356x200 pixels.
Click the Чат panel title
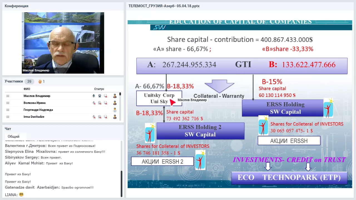(8, 129)
